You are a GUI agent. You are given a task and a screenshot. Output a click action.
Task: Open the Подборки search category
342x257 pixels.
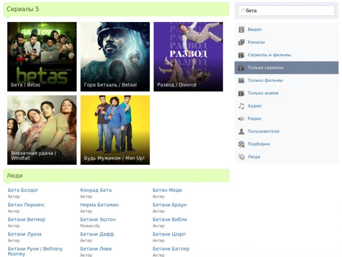point(286,144)
